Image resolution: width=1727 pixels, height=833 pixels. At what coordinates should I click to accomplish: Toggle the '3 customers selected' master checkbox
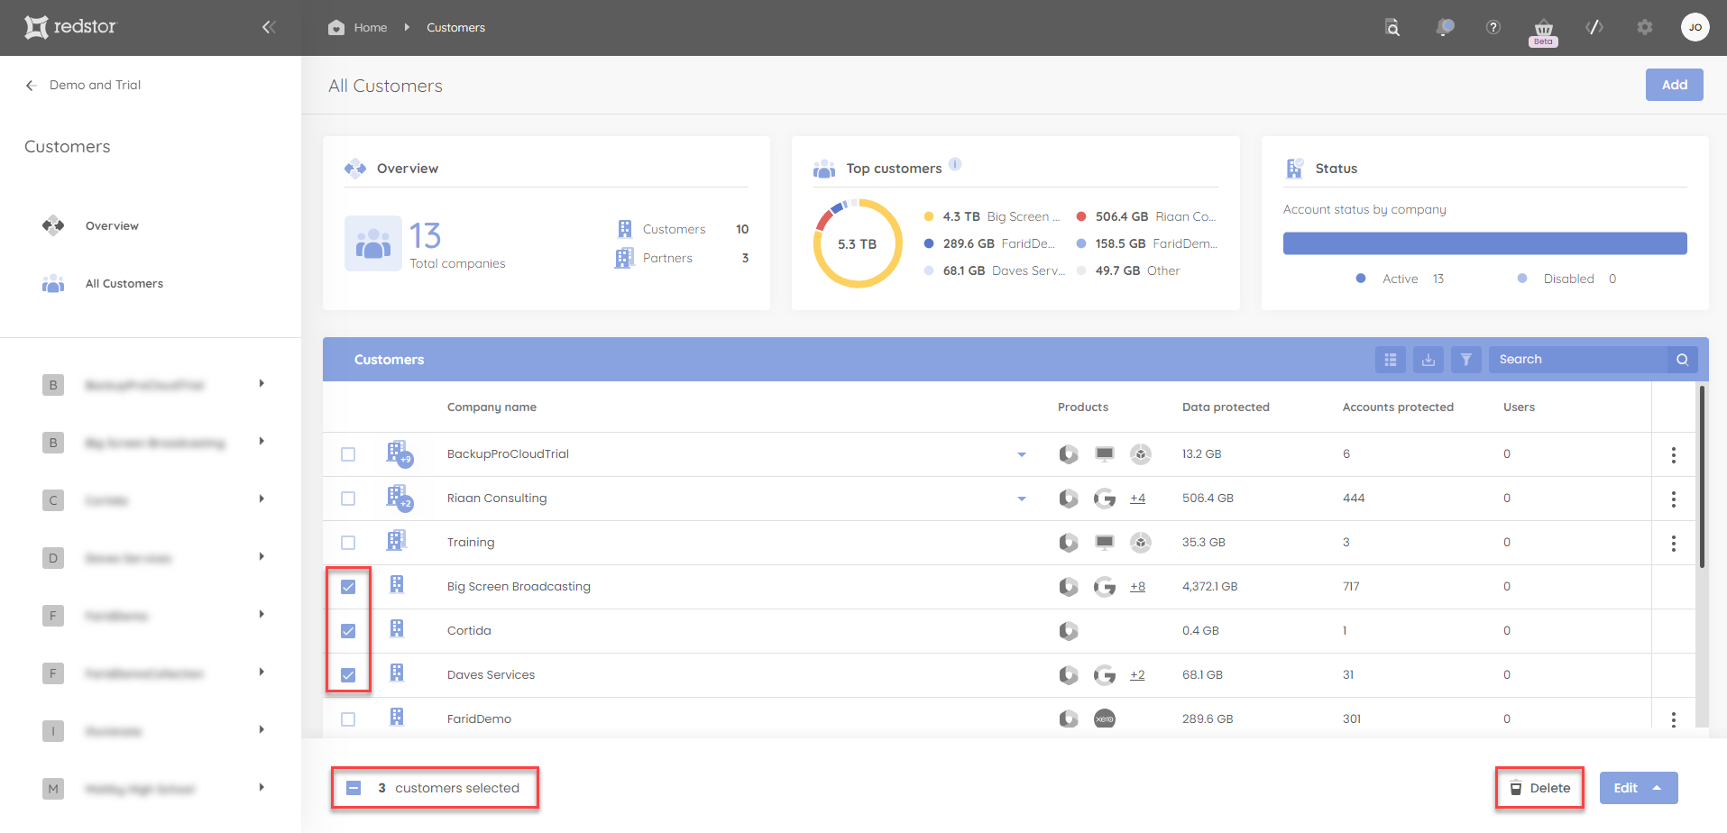pos(354,788)
